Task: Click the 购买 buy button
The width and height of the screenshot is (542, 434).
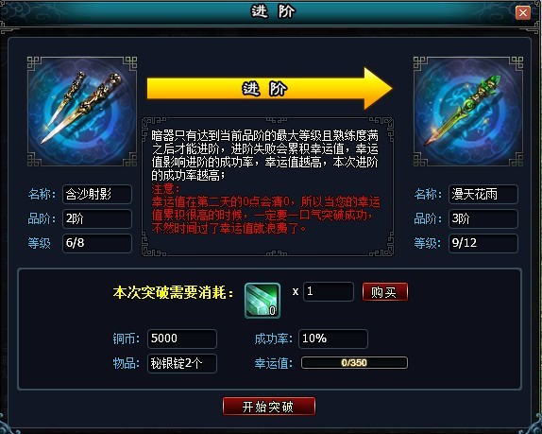Action: coord(384,292)
